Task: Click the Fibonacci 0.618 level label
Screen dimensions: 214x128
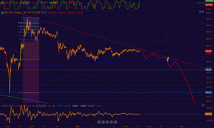Action: [20, 32]
